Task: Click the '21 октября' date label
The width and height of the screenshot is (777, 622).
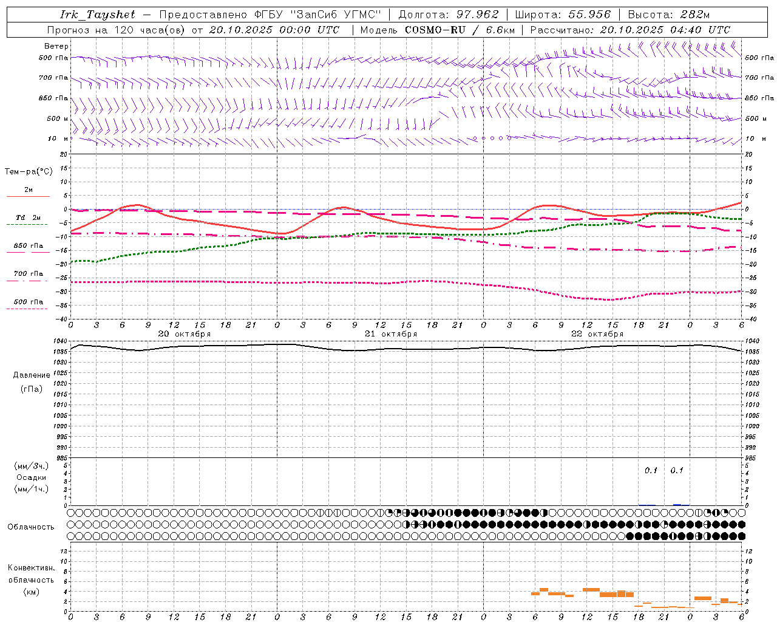Action: tap(391, 334)
